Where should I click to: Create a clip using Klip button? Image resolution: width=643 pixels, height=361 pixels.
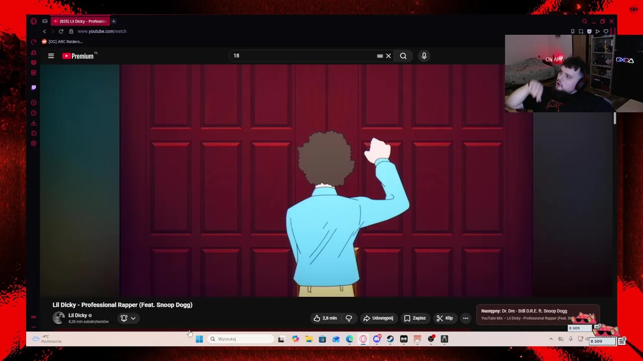pos(445,318)
